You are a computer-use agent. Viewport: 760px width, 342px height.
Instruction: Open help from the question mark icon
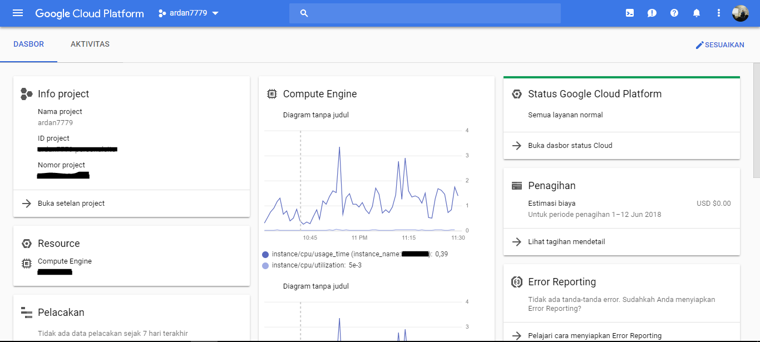pos(674,12)
